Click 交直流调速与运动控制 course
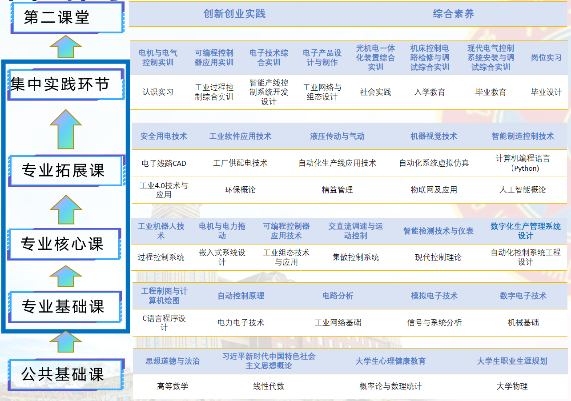 tap(355, 231)
